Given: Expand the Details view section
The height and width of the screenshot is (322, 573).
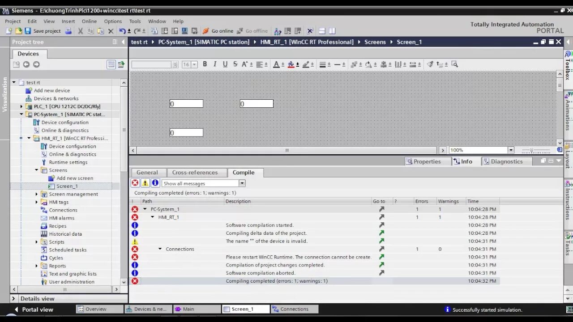Looking at the screenshot, I should point(13,298).
